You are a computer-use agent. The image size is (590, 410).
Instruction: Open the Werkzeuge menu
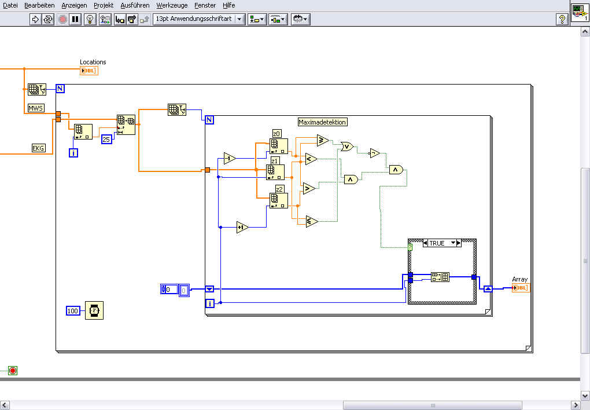point(172,5)
